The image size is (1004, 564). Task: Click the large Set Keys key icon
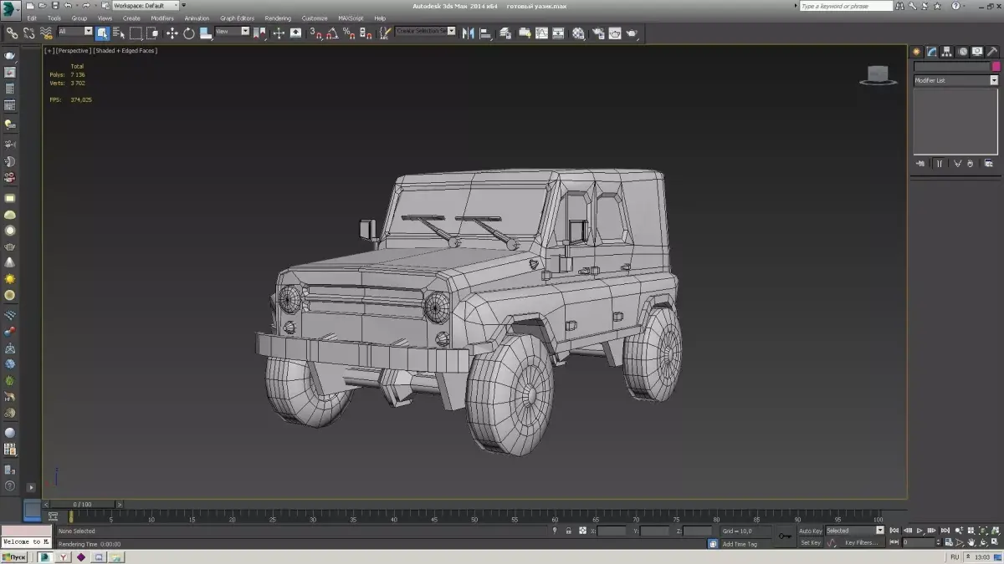(x=785, y=536)
